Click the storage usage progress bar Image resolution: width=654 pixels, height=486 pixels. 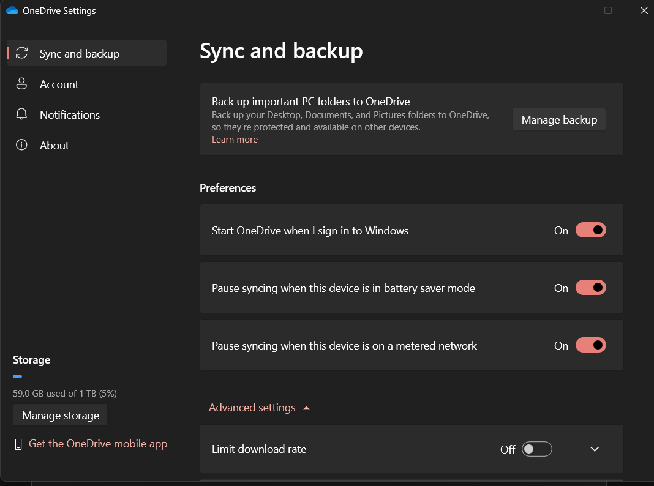[x=89, y=376]
